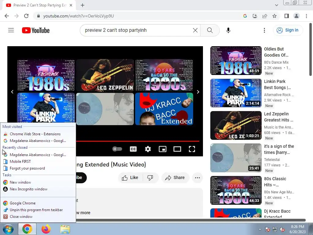
Task: Open Led Zeppelin Greatest Hits title link
Action: pyautogui.click(x=279, y=117)
